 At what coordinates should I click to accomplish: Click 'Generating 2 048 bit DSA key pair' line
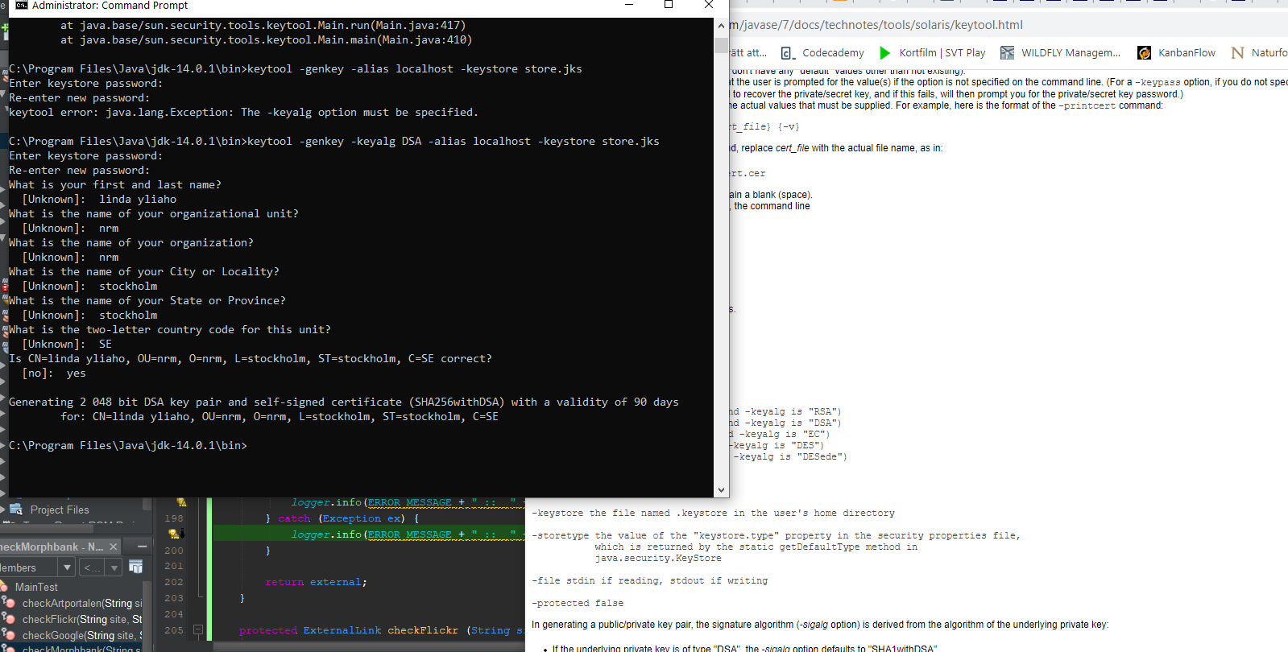pyautogui.click(x=344, y=402)
